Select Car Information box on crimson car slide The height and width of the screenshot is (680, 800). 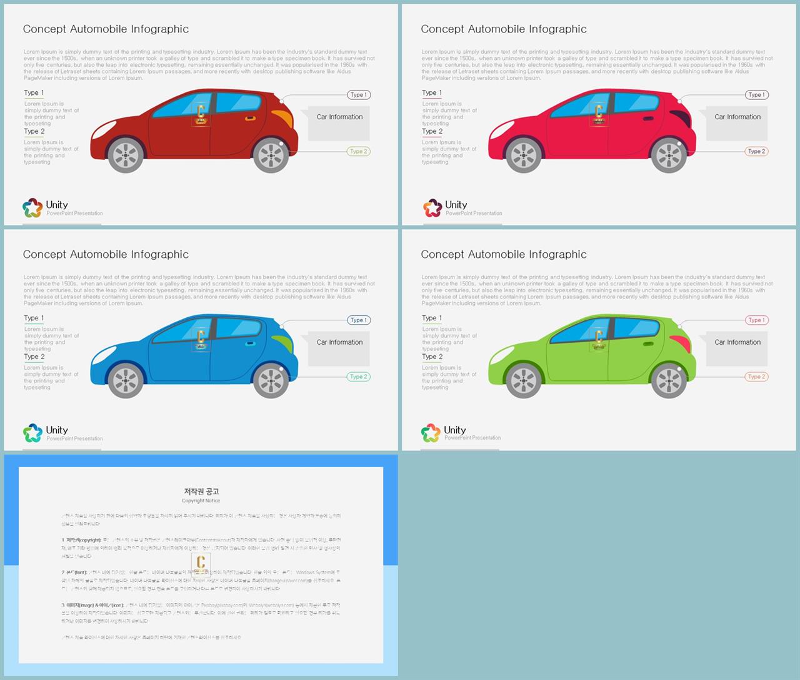click(737, 123)
